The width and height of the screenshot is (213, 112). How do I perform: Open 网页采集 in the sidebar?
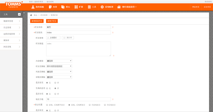point(11,47)
